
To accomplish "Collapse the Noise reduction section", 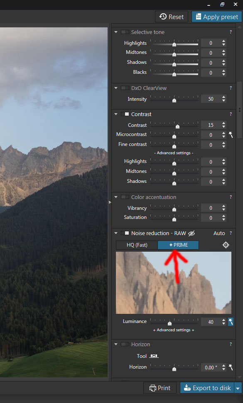I will pyautogui.click(x=116, y=233).
